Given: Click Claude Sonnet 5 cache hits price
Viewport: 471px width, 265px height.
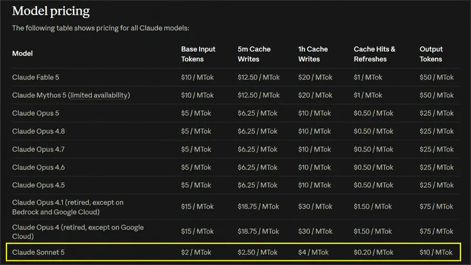Looking at the screenshot, I should click(373, 253).
